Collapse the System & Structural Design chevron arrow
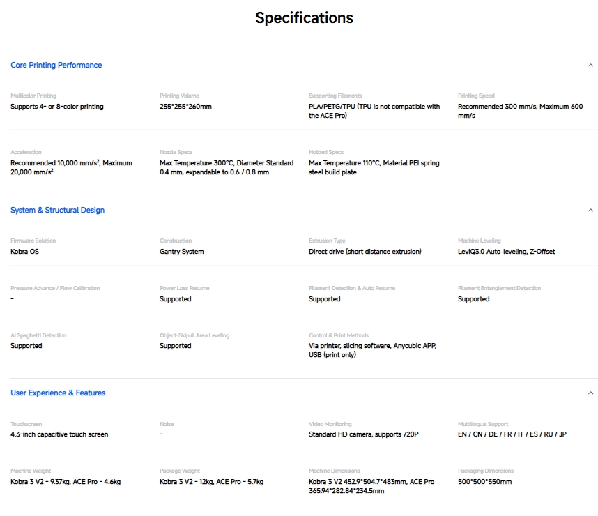The image size is (598, 516). (590, 210)
